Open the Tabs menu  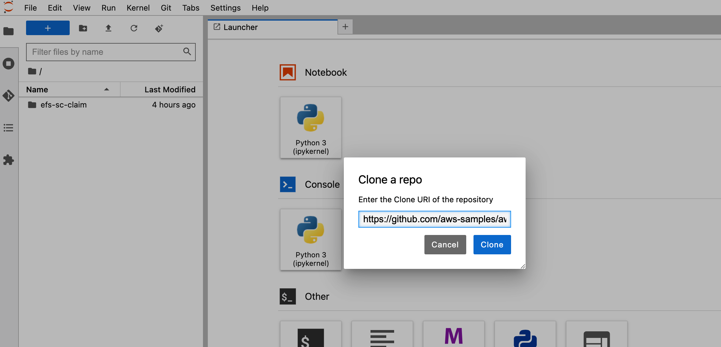click(x=191, y=8)
